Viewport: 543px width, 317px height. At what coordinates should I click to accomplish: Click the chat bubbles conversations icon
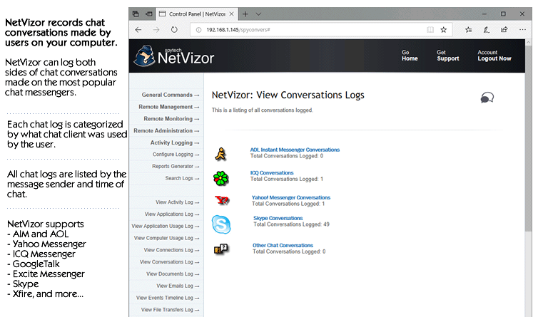487,98
